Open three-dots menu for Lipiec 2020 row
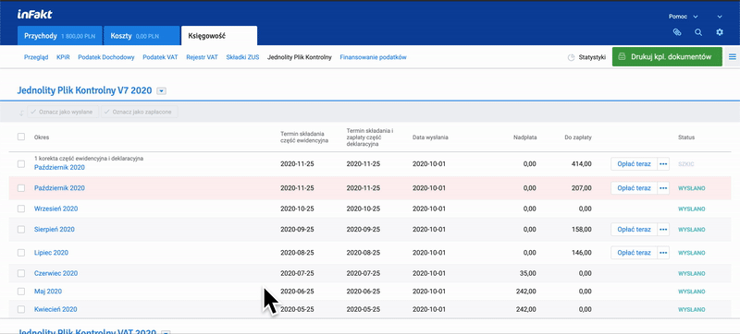This screenshot has width=740, height=334. coord(663,253)
